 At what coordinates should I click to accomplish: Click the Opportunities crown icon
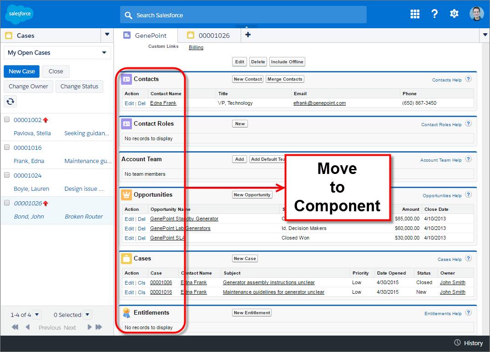(126, 195)
